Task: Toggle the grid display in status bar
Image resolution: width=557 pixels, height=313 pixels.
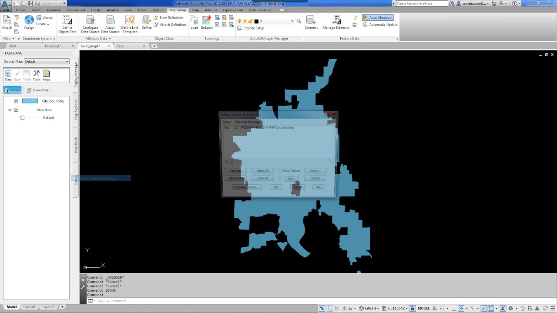Action: pos(435,308)
